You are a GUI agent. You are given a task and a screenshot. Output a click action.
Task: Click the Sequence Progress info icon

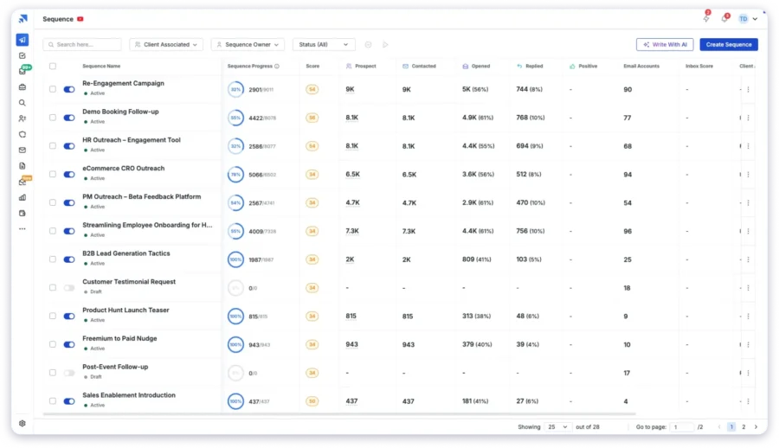click(277, 67)
